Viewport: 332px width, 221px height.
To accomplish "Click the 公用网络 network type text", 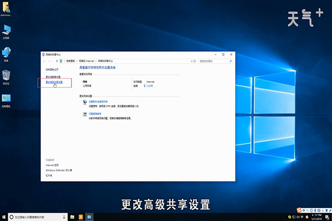I will click(87, 86).
